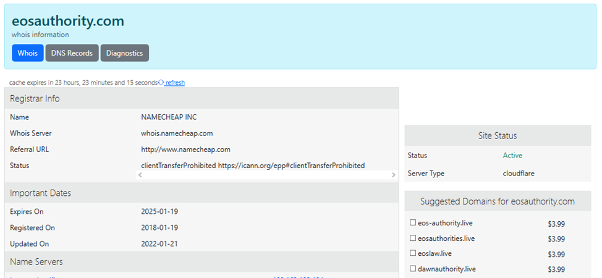This screenshot has width=602, height=278.
Task: Click the Whois Server row label
Action: tap(31, 133)
